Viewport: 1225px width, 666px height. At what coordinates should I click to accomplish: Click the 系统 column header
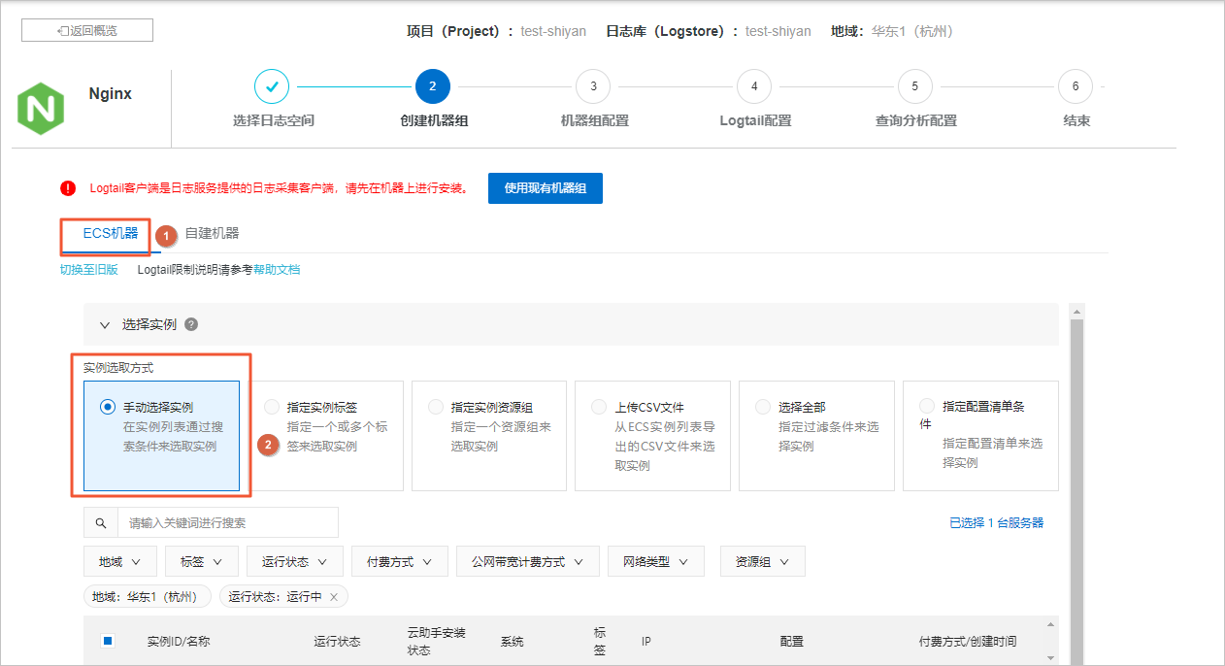tap(512, 642)
